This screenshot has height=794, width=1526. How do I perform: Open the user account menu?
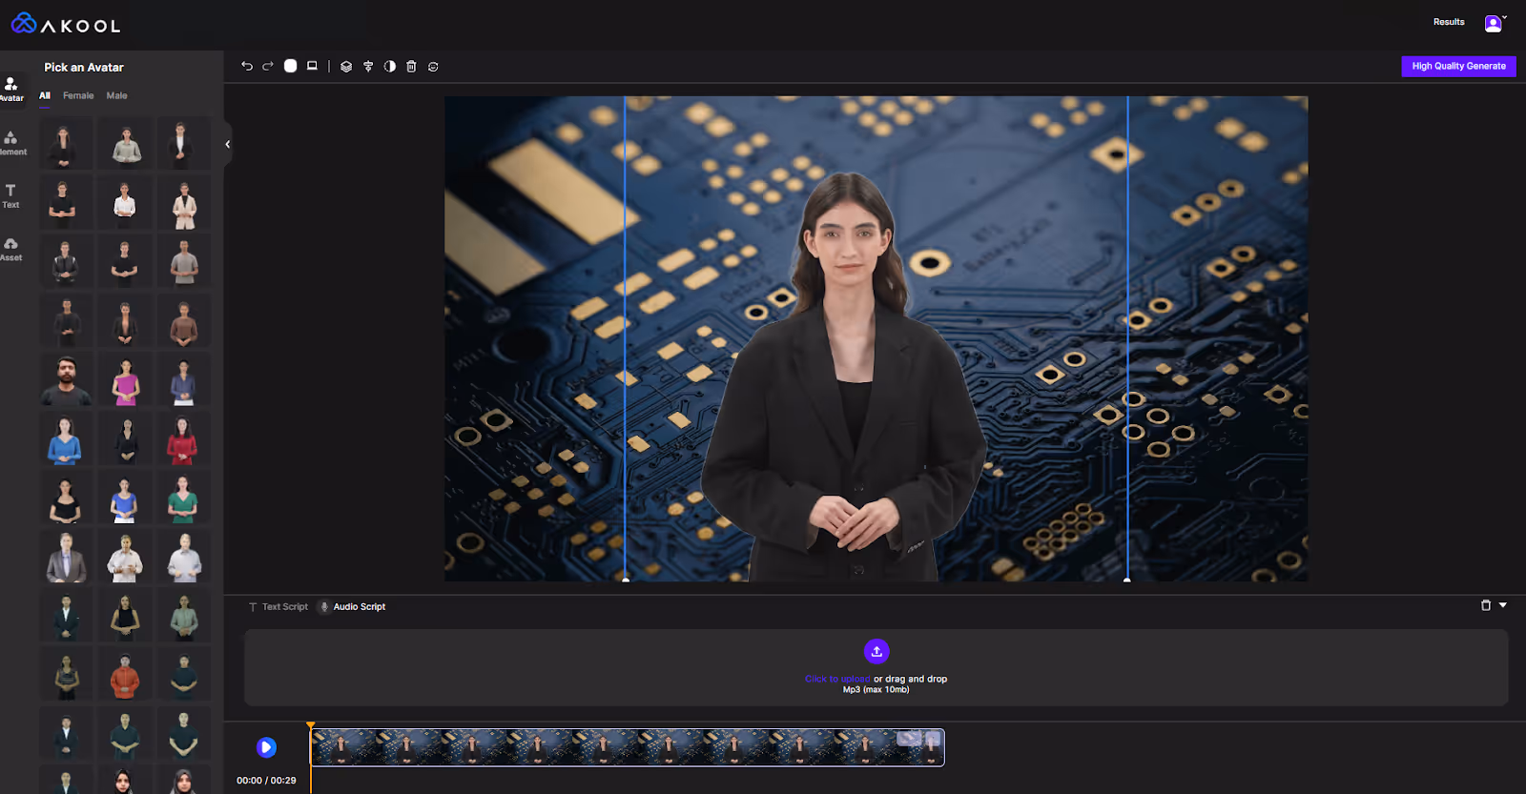pyautogui.click(x=1495, y=23)
